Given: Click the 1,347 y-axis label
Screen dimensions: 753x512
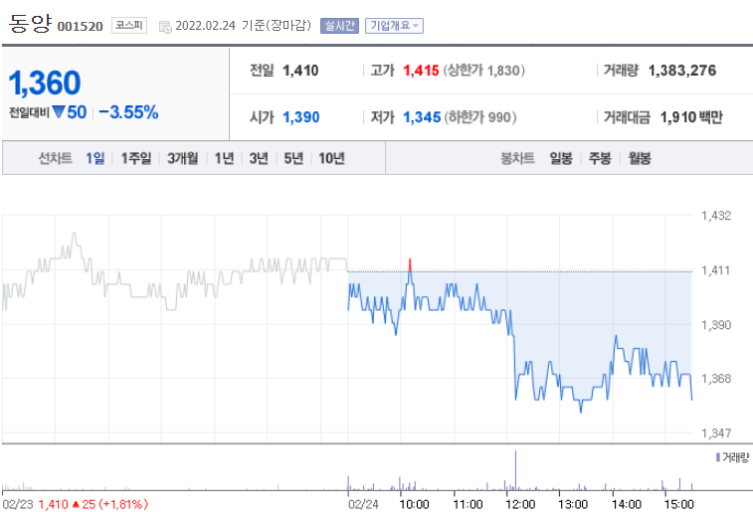Looking at the screenshot, I should 716,433.
